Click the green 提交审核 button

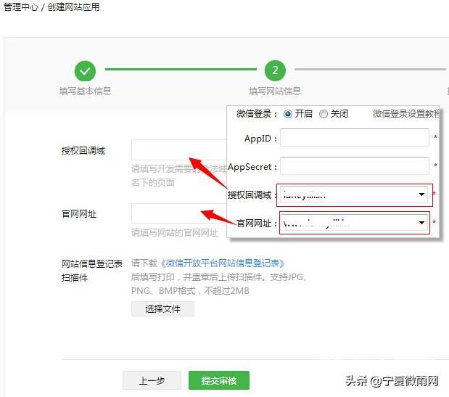(x=218, y=380)
